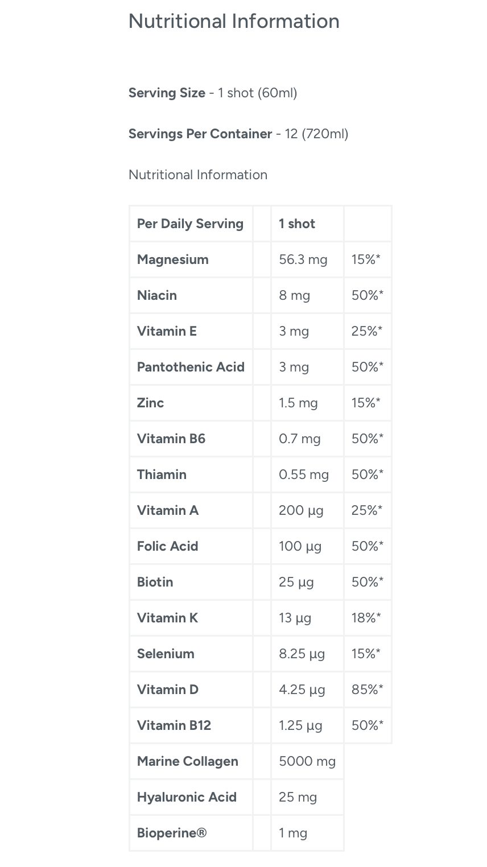
Task: Select the Marine Collagen row label
Action: pyautogui.click(x=187, y=761)
